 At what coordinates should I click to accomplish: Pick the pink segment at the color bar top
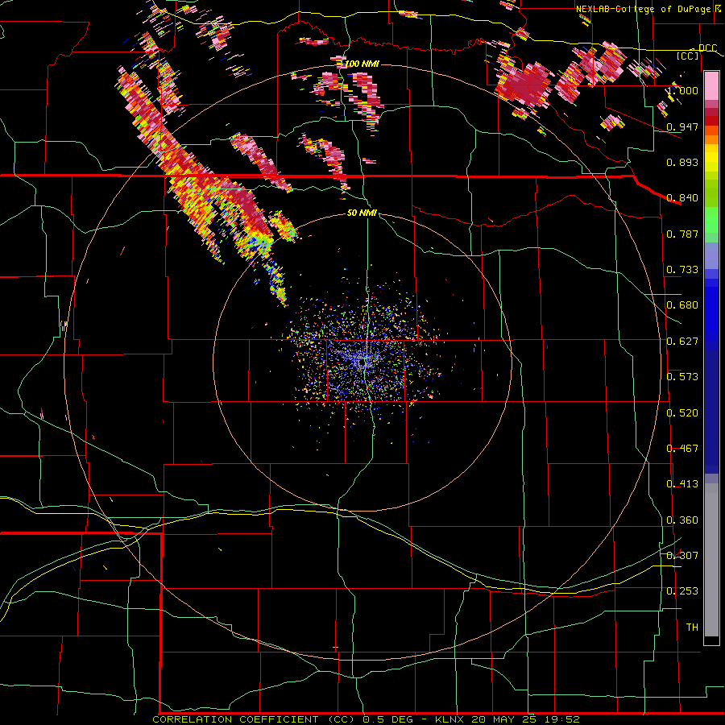tap(711, 86)
